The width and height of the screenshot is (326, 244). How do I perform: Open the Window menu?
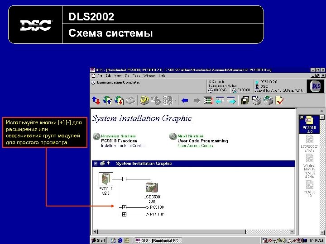coord(149,76)
